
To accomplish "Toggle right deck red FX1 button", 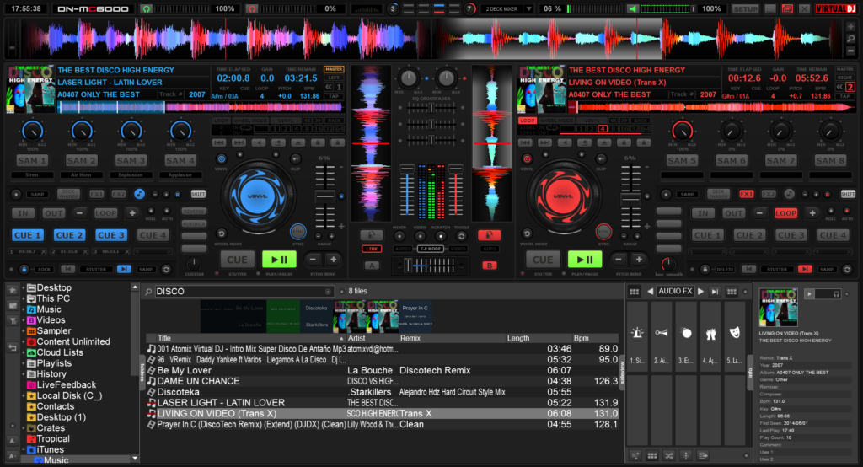I will click(747, 194).
